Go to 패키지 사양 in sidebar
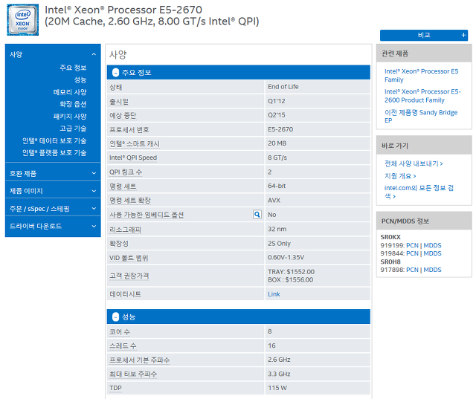 (70, 116)
